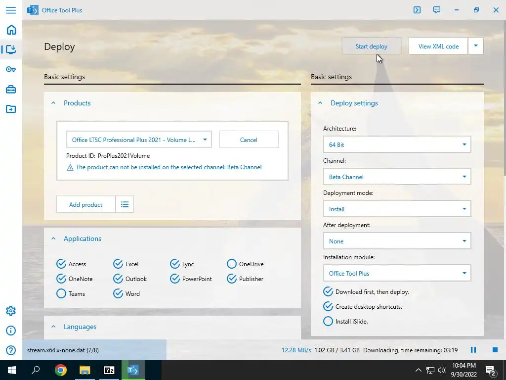Open the document conversion folder icon
Viewport: 506px width, 380px height.
pyautogui.click(x=11, y=109)
